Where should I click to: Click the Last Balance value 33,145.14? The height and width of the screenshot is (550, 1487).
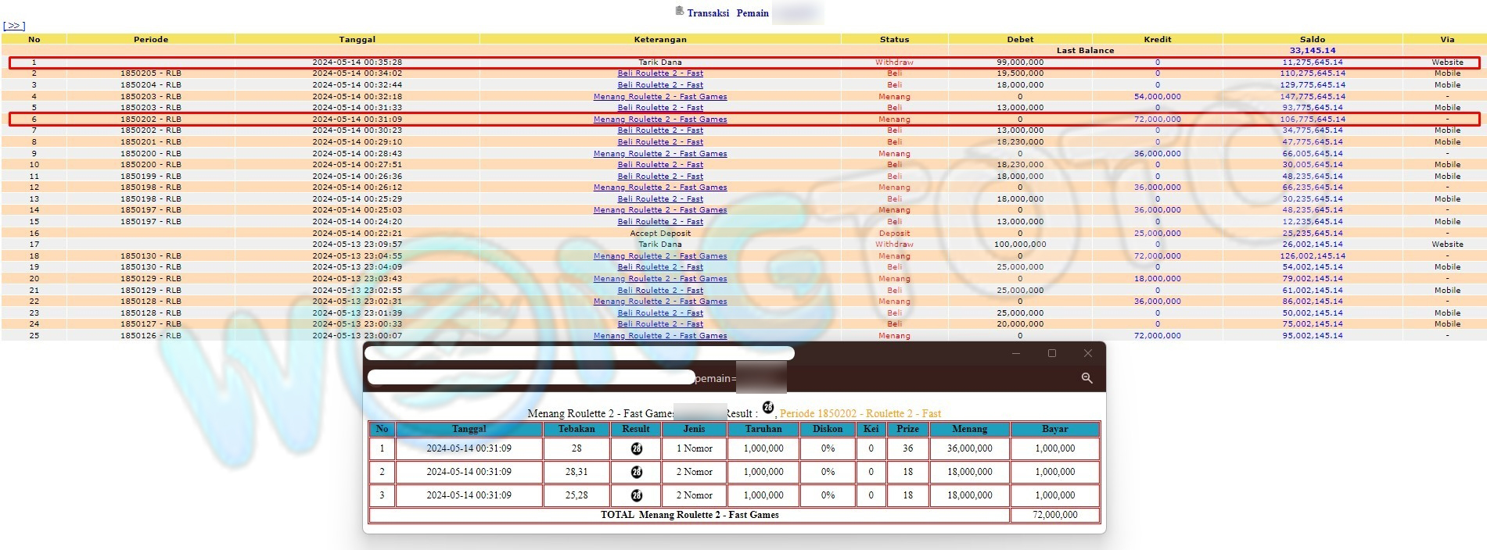[1312, 50]
